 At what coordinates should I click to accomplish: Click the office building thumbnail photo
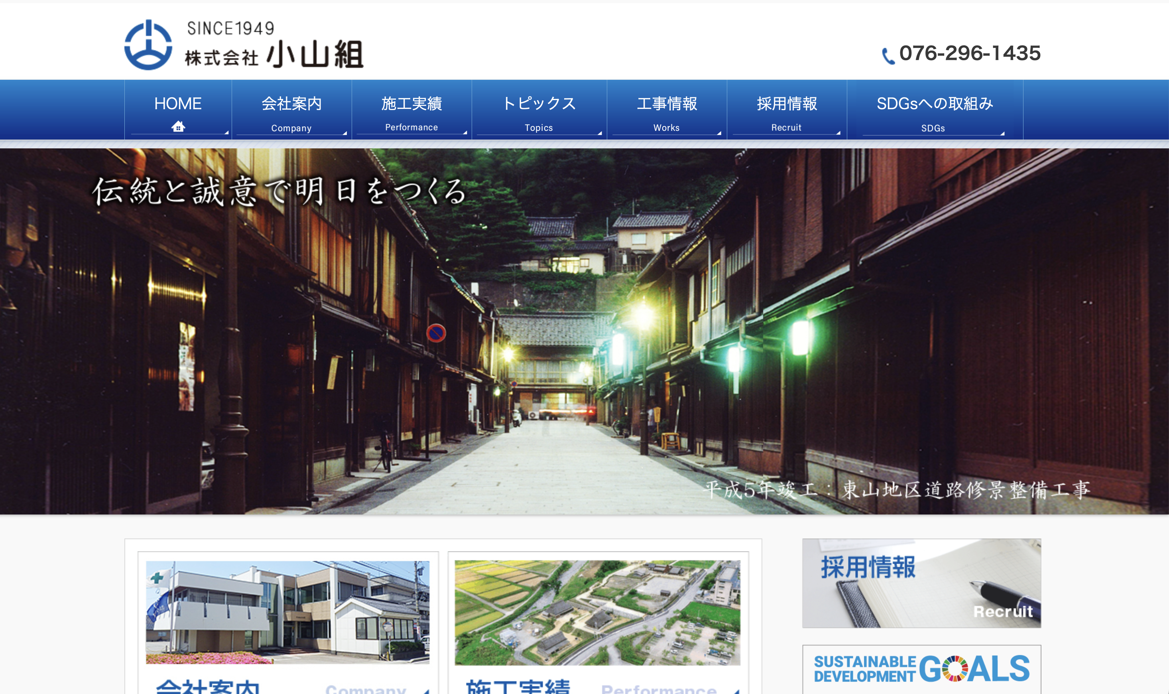(x=287, y=612)
